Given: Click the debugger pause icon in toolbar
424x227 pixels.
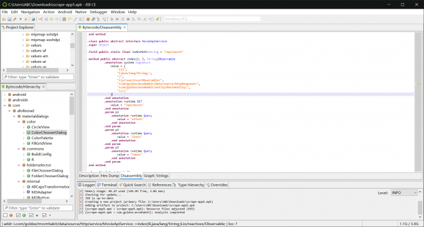Looking at the screenshot, I should [122, 19].
